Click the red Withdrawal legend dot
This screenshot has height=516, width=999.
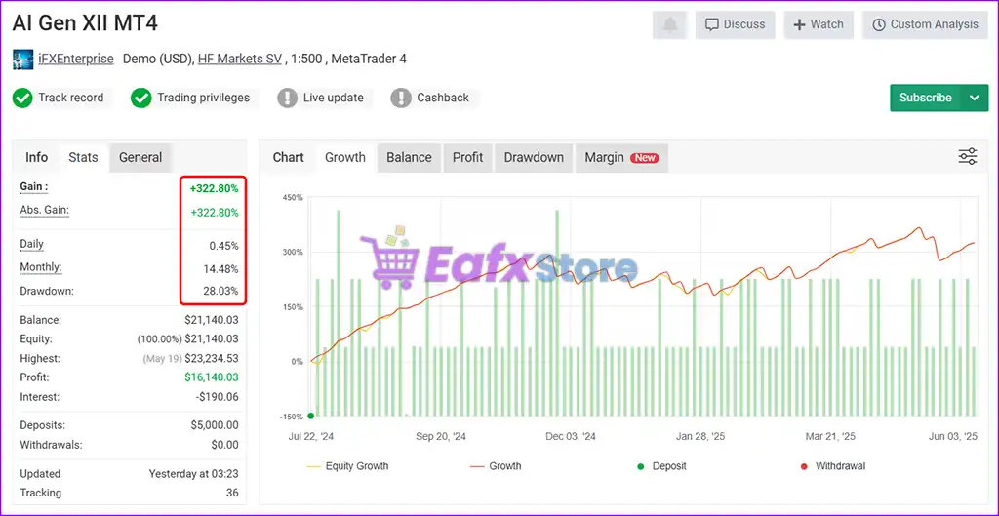(x=804, y=466)
